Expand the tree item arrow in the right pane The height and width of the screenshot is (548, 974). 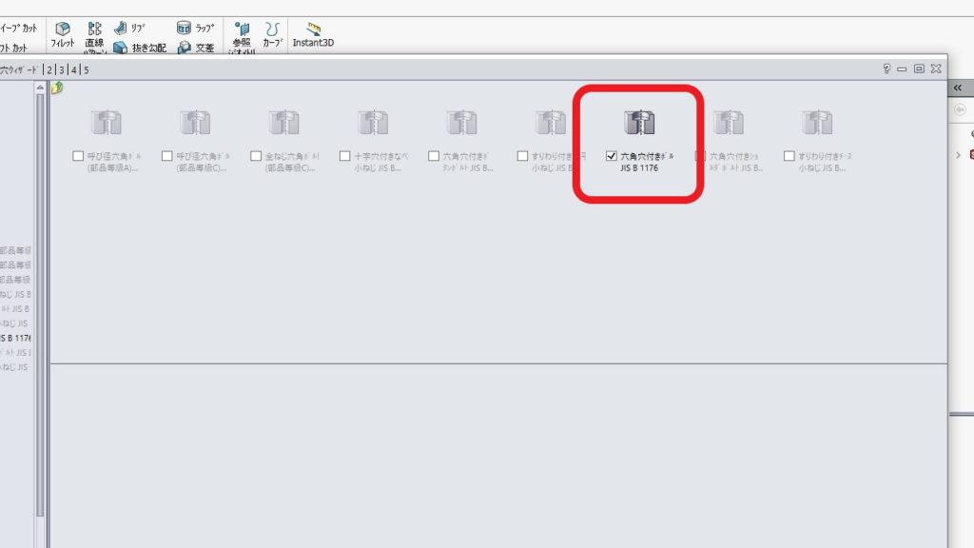tap(958, 154)
